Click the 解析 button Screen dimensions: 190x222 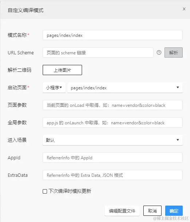pos(174,52)
